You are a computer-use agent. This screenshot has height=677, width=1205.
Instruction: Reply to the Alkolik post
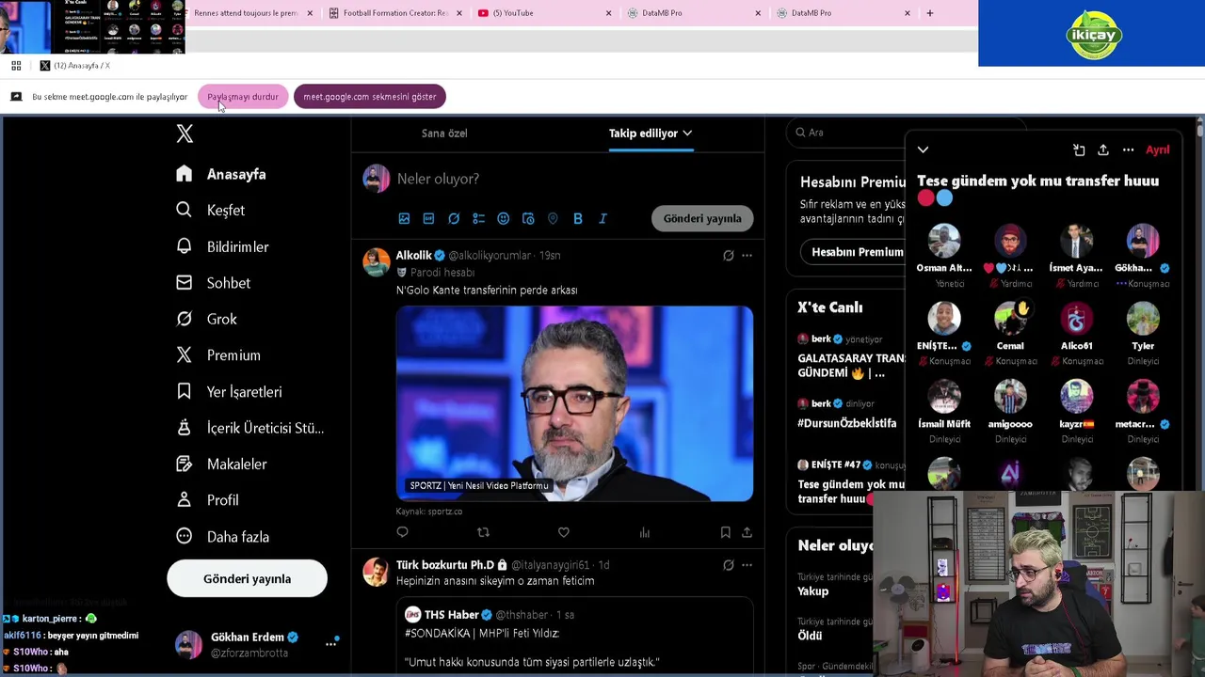click(402, 532)
